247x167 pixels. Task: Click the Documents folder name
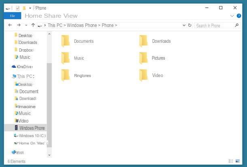coord(84,41)
